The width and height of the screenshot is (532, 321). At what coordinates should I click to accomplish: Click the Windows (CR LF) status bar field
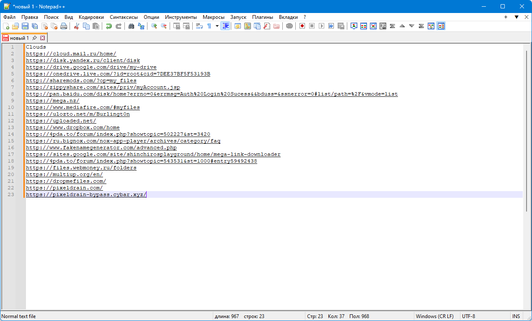tap(436, 316)
